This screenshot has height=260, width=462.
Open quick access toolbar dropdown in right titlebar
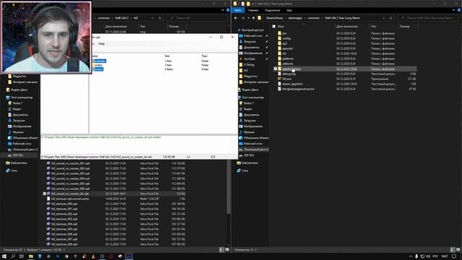point(253,4)
